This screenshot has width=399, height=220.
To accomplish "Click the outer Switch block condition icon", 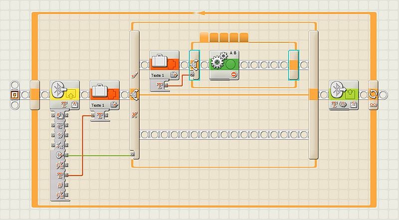I will pyautogui.click(x=134, y=94).
